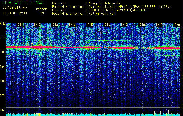This screenshot has width=183, height=116.
Task: Select the observer name Masayuki Kobayashi
Action: point(104,3)
